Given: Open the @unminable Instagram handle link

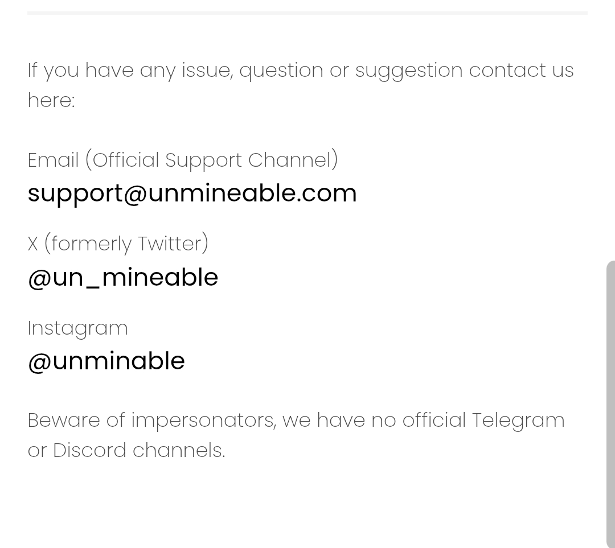Looking at the screenshot, I should (x=106, y=361).
